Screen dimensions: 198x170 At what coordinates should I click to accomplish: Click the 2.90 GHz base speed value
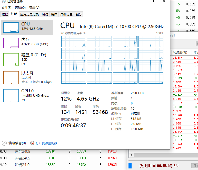(137, 93)
